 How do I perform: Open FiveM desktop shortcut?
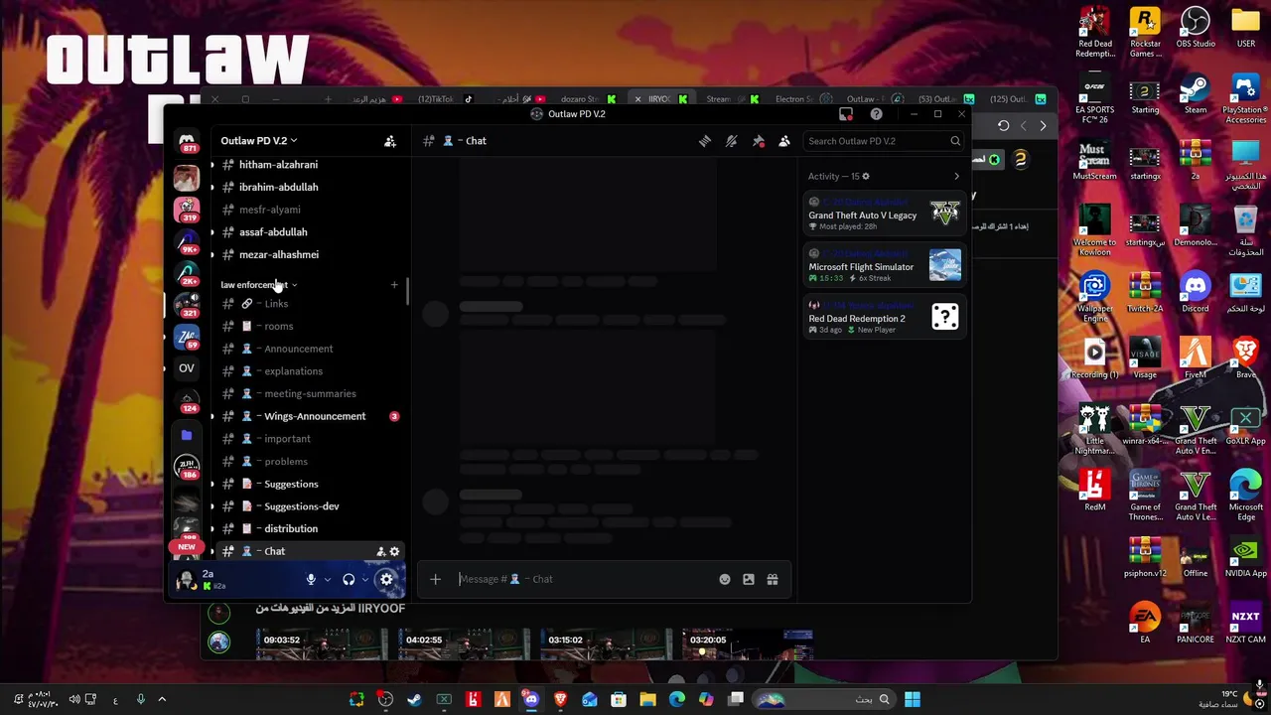[1196, 357]
